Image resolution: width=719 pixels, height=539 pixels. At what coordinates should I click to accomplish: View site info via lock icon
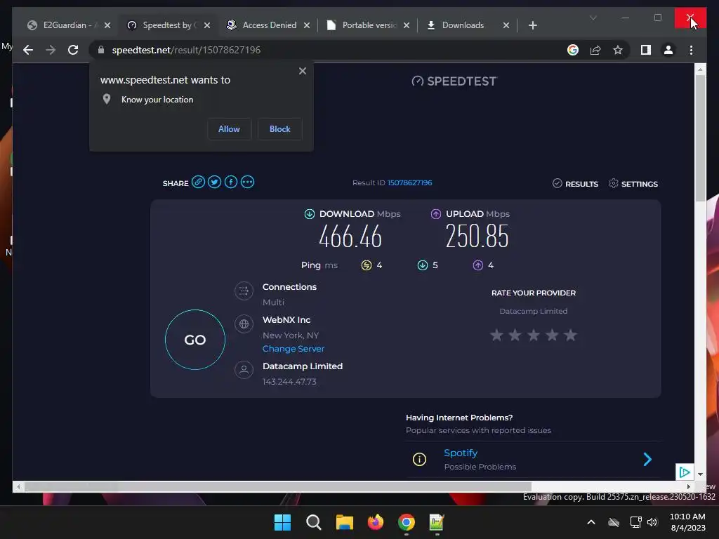101,50
